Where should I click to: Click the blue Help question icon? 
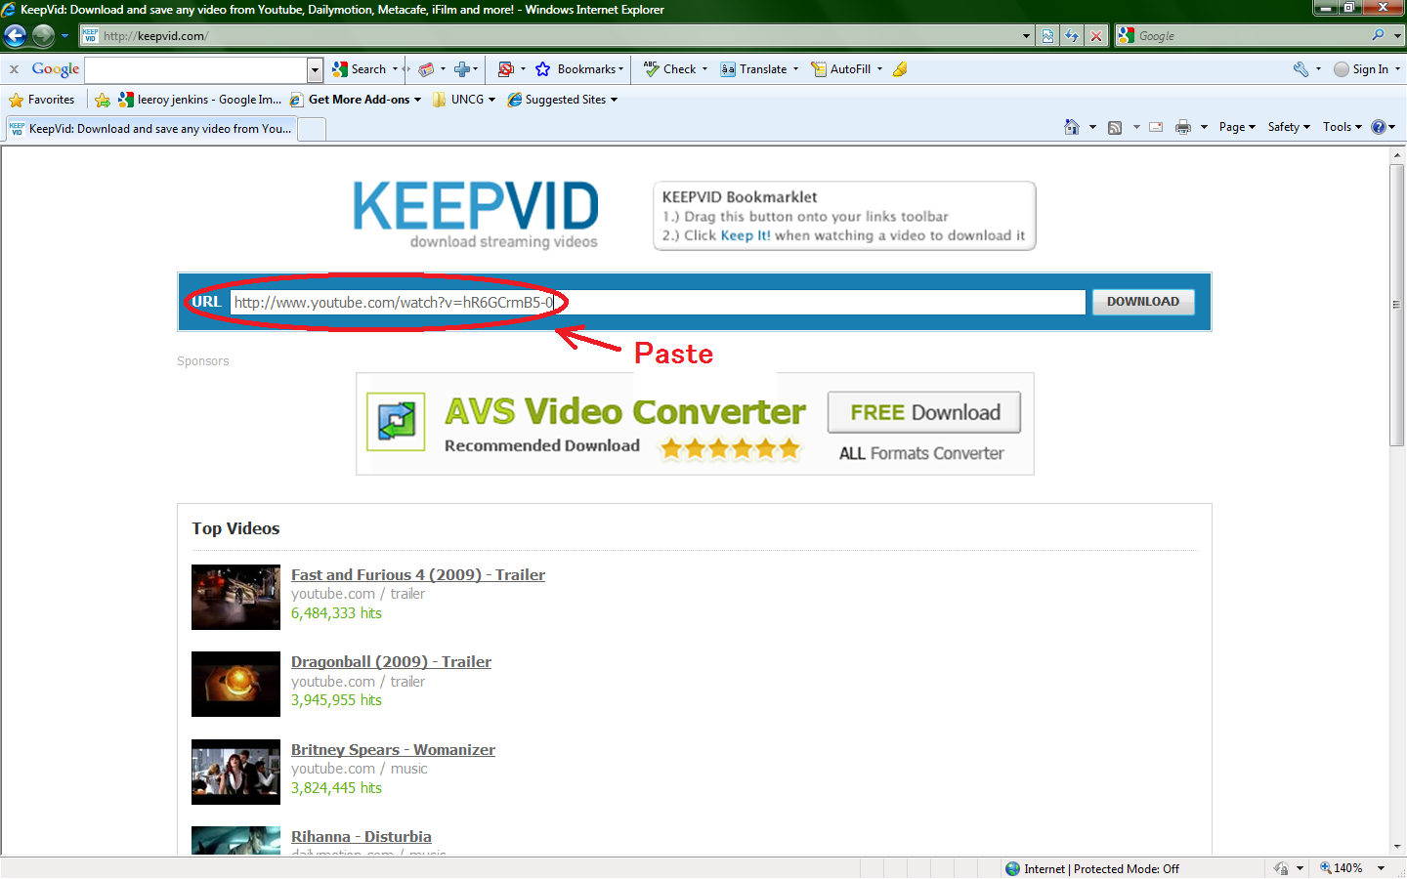pyautogui.click(x=1379, y=127)
